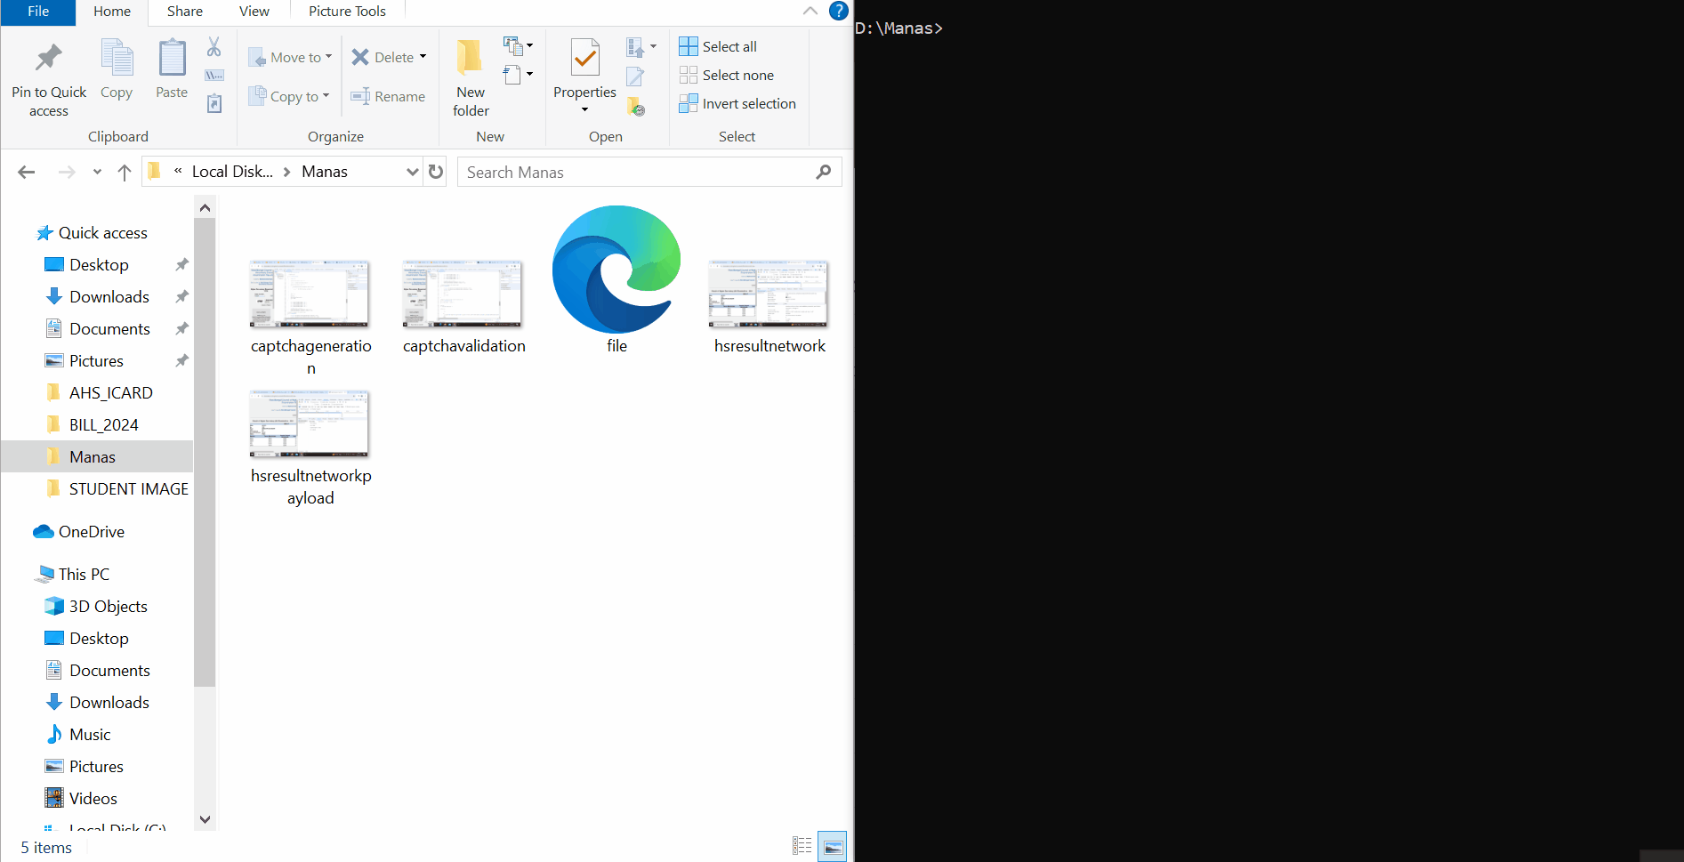Click the Paste shortcut icon
1684x862 pixels.
214,104
